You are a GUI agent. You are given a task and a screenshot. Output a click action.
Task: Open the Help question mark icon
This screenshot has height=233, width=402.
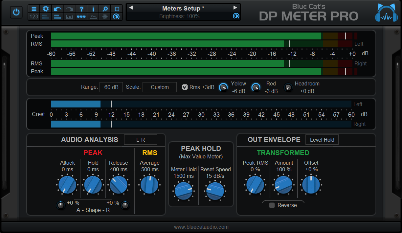81,9
